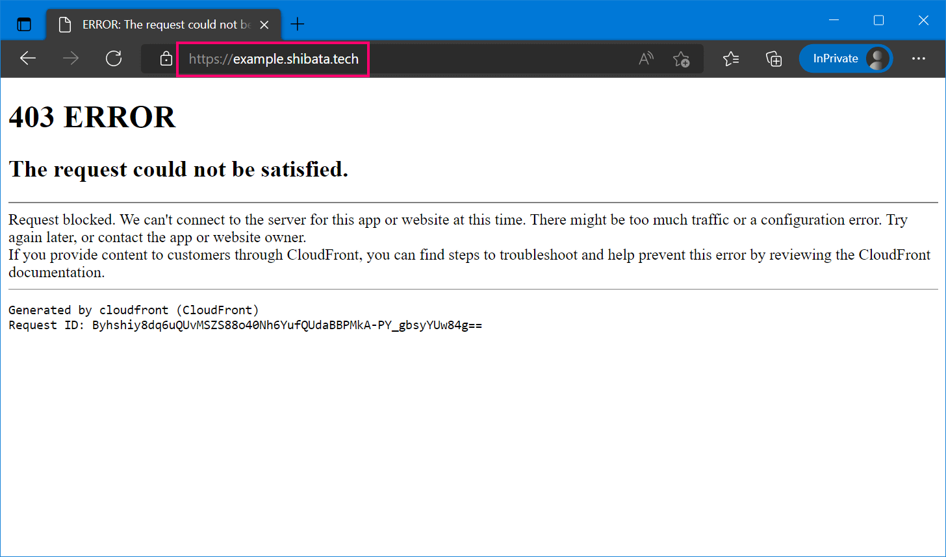
Task: Add this page to favorites
Action: 681,59
